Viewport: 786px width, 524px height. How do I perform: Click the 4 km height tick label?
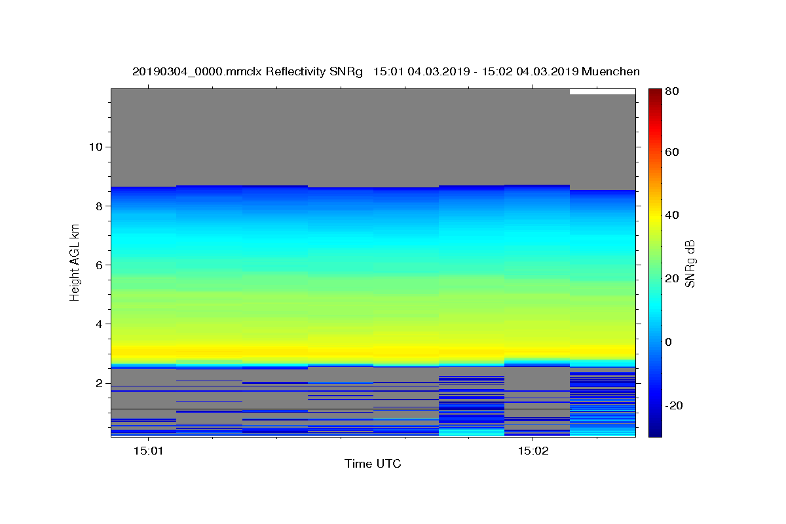(x=98, y=324)
